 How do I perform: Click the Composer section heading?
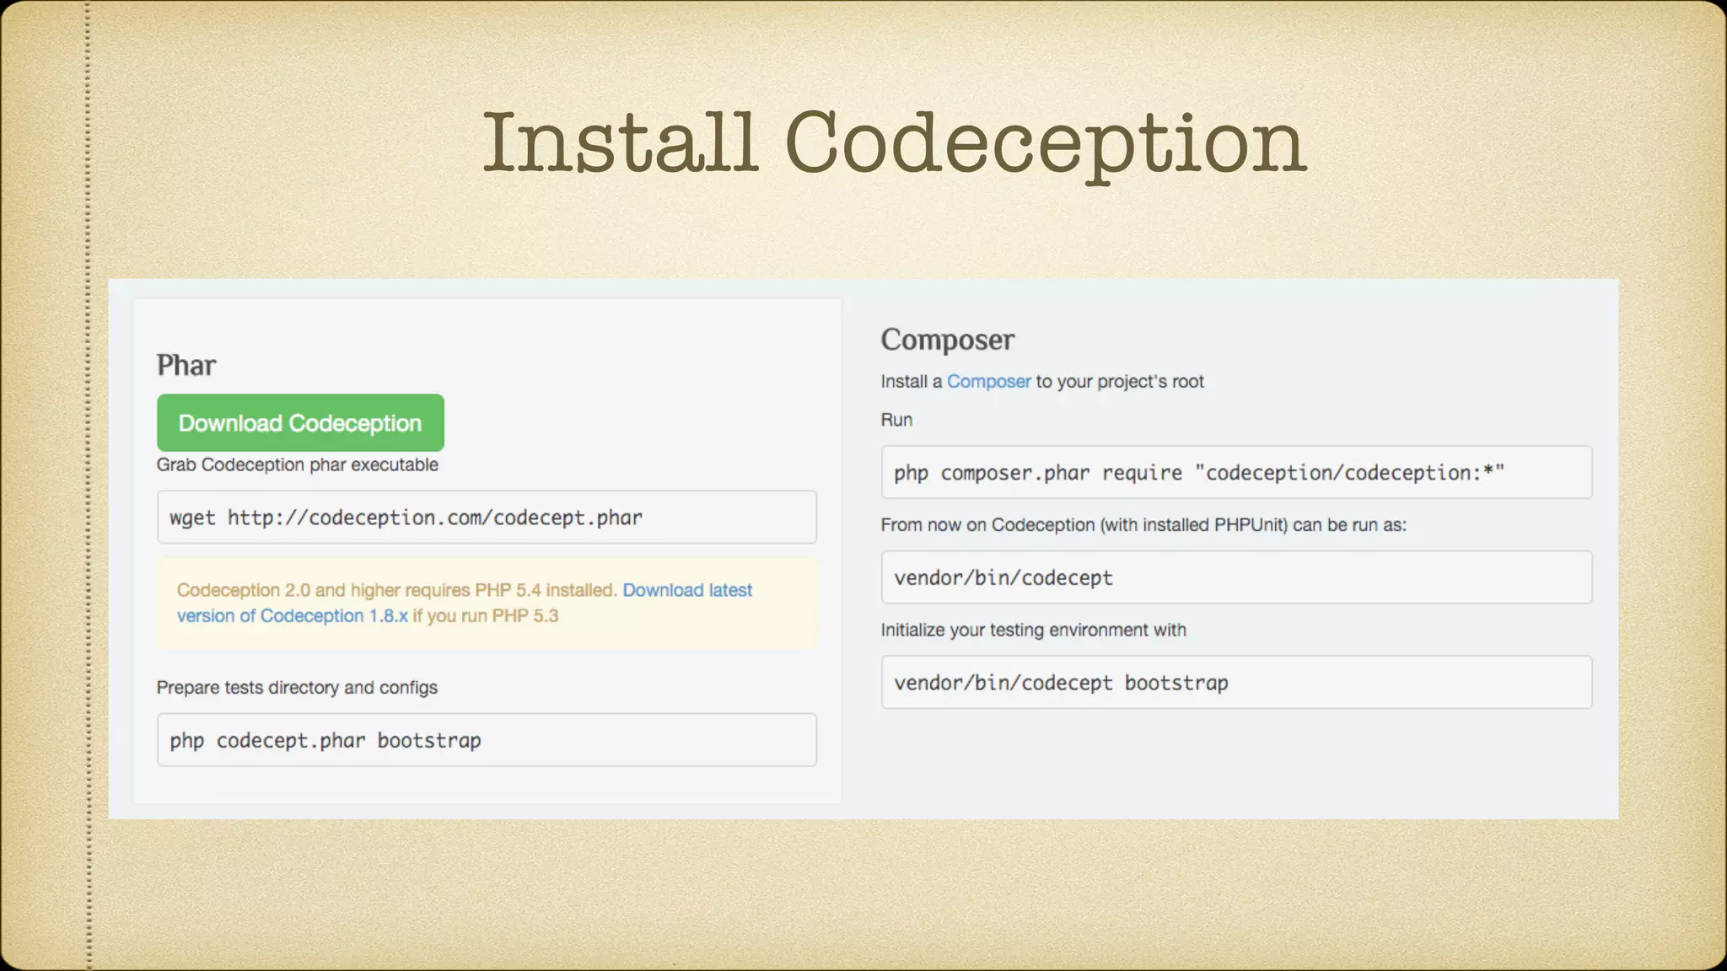point(947,340)
